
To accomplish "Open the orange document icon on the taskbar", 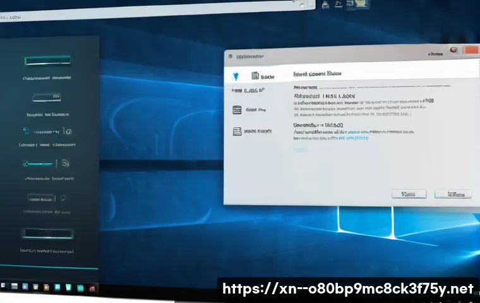I will click(46, 287).
